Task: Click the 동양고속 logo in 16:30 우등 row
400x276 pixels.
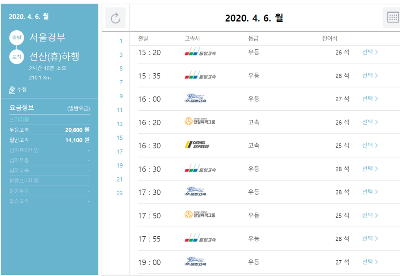Action: [200, 168]
